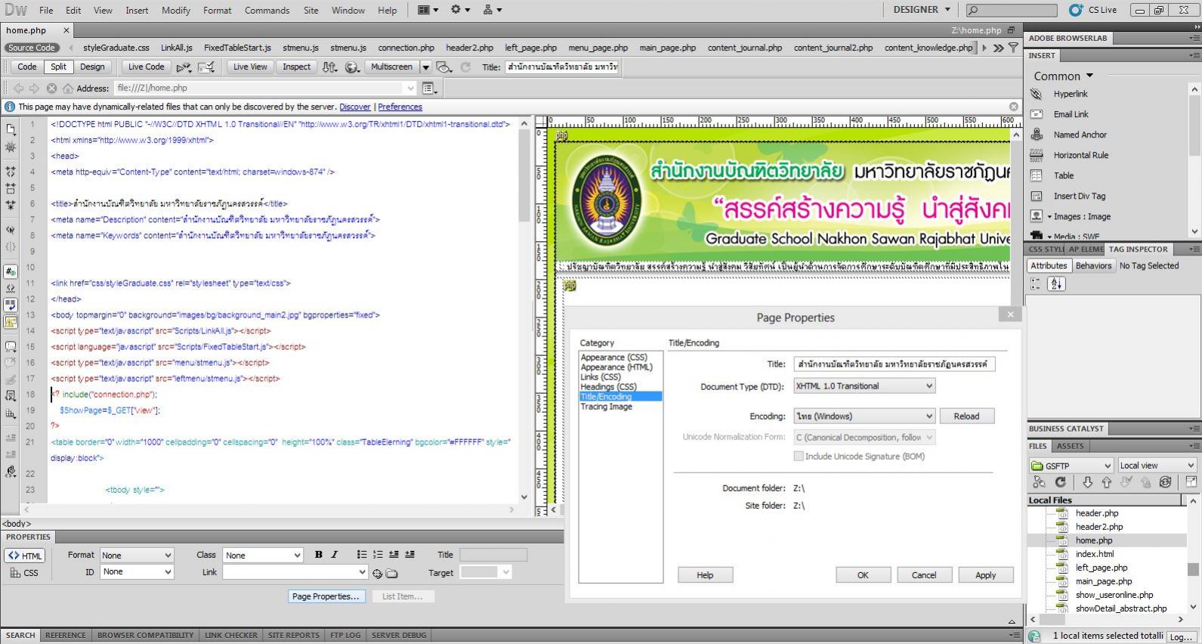Viewport: 1202px width, 644px height.
Task: Click Apply in Page Properties dialog
Action: [x=985, y=575]
